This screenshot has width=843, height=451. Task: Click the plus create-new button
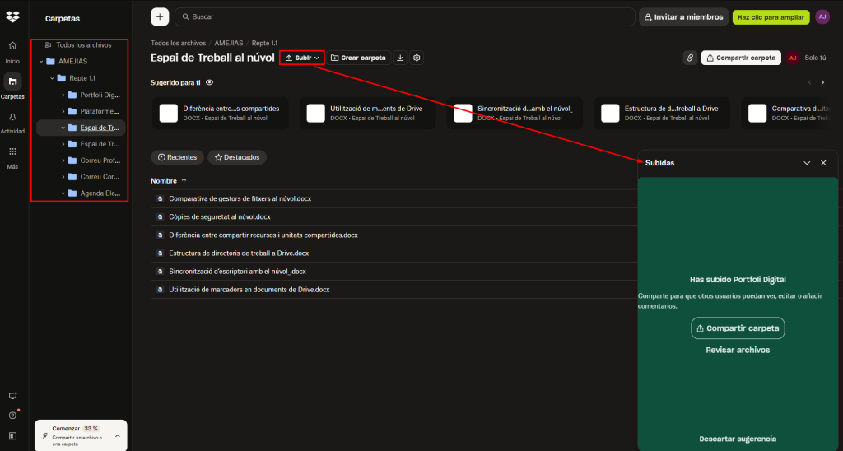point(160,16)
